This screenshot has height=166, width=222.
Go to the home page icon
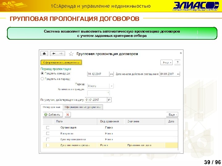[44, 53]
